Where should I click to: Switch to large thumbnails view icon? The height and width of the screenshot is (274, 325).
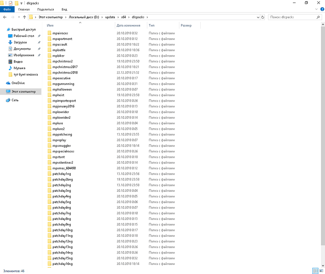[321, 271]
